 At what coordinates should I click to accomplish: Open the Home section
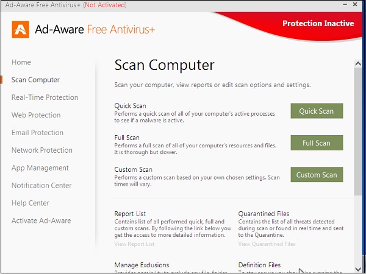click(21, 62)
